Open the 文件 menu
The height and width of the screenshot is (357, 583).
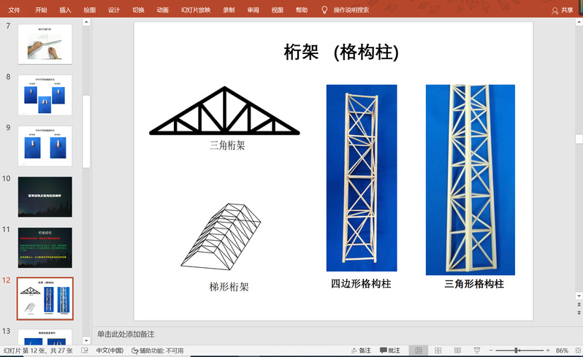coord(14,10)
